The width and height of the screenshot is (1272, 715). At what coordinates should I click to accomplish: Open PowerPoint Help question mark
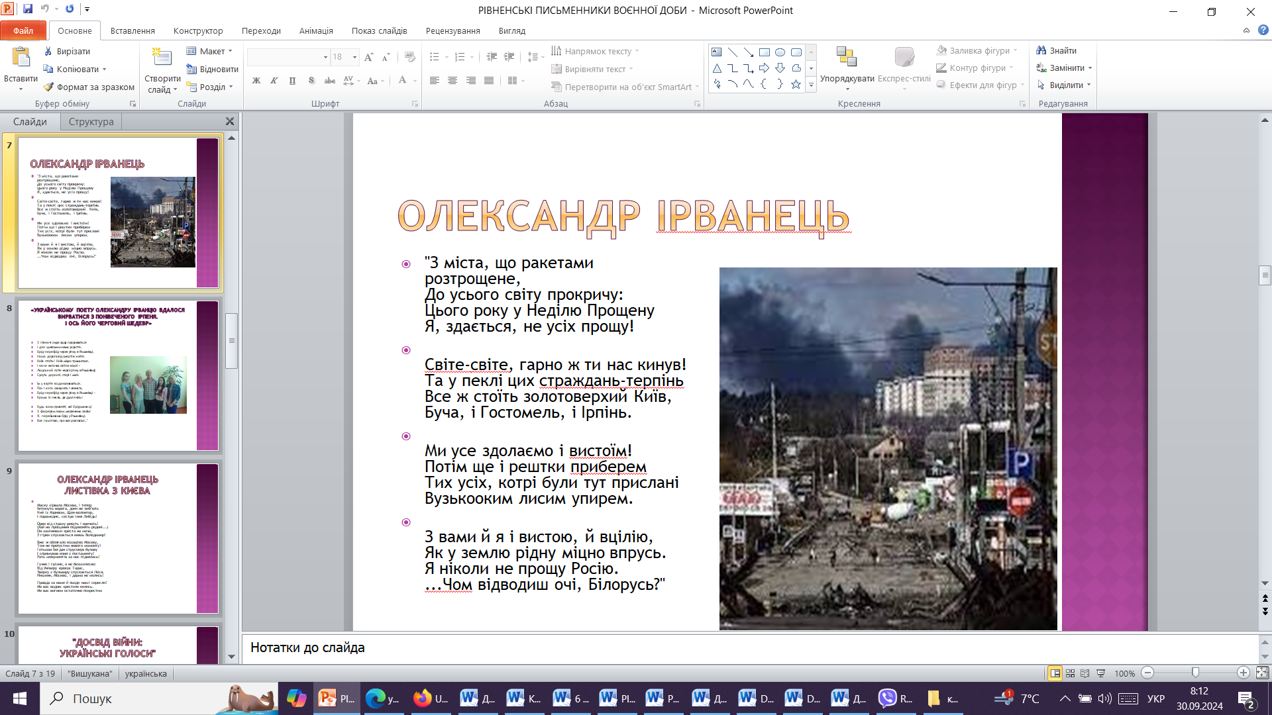tap(1263, 30)
